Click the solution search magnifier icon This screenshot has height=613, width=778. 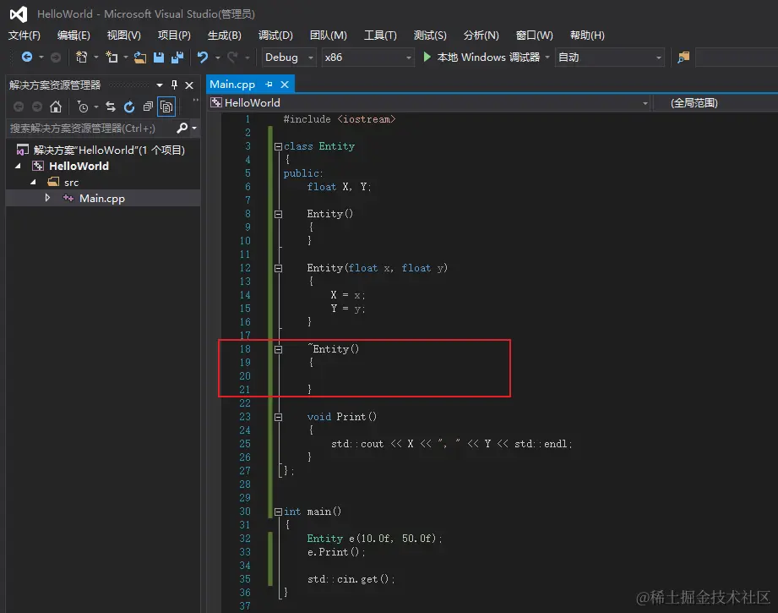coord(182,129)
